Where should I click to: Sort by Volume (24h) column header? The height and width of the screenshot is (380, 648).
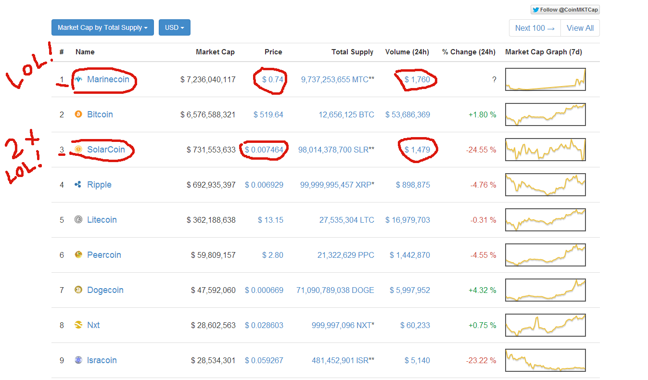click(x=407, y=52)
